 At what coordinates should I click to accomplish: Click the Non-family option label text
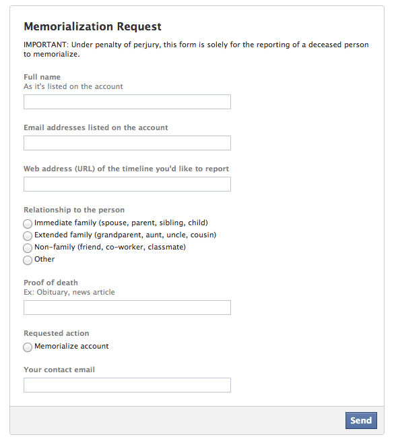[x=110, y=247]
